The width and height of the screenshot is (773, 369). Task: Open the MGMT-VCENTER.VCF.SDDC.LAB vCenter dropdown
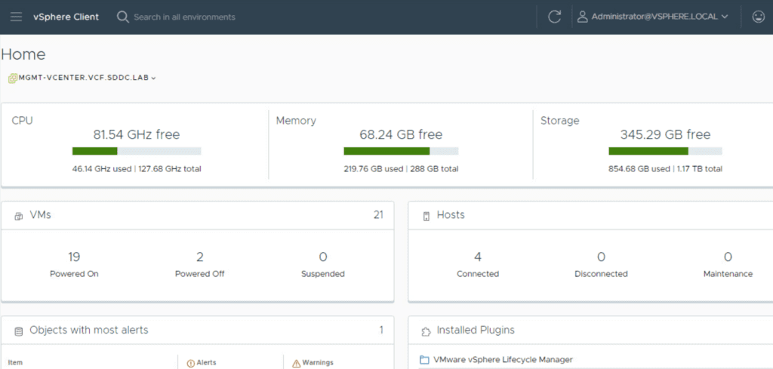[x=88, y=78]
